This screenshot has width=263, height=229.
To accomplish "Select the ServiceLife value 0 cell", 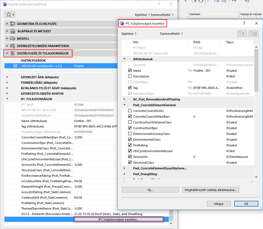I will pyautogui.click(x=194, y=157).
